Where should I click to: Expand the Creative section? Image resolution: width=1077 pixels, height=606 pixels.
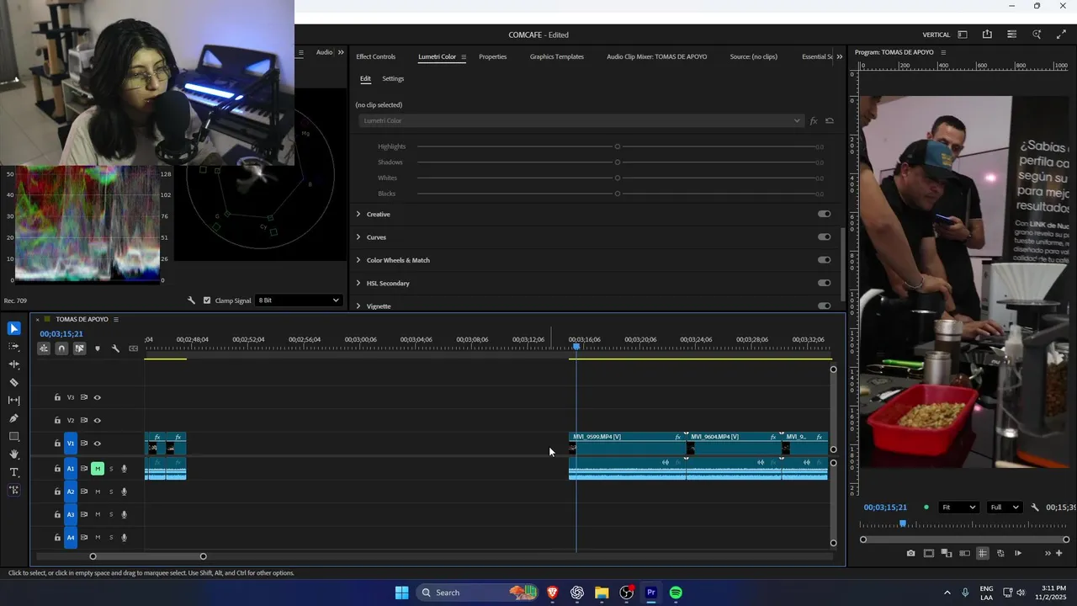click(x=358, y=214)
